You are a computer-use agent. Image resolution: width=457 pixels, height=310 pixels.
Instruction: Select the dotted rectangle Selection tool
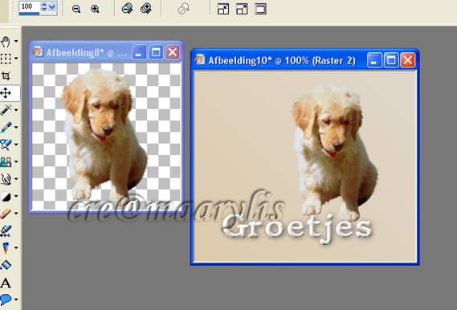[x=6, y=59]
